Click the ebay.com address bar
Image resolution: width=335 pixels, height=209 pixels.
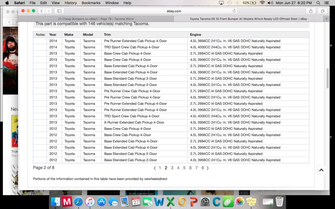pyautogui.click(x=173, y=11)
